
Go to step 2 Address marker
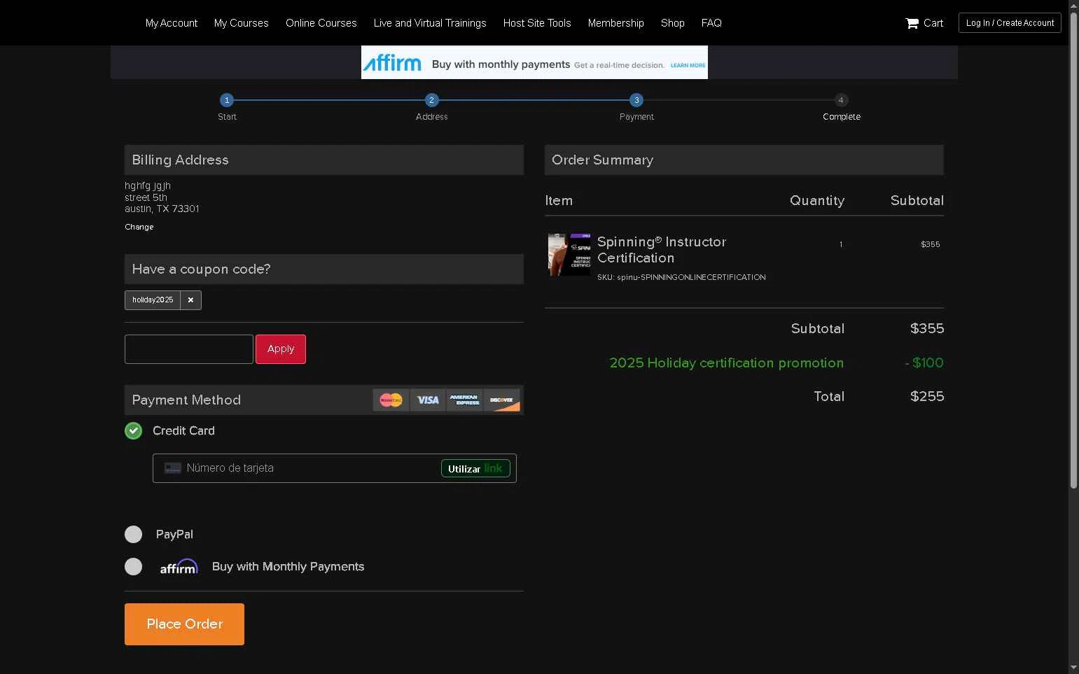point(431,100)
